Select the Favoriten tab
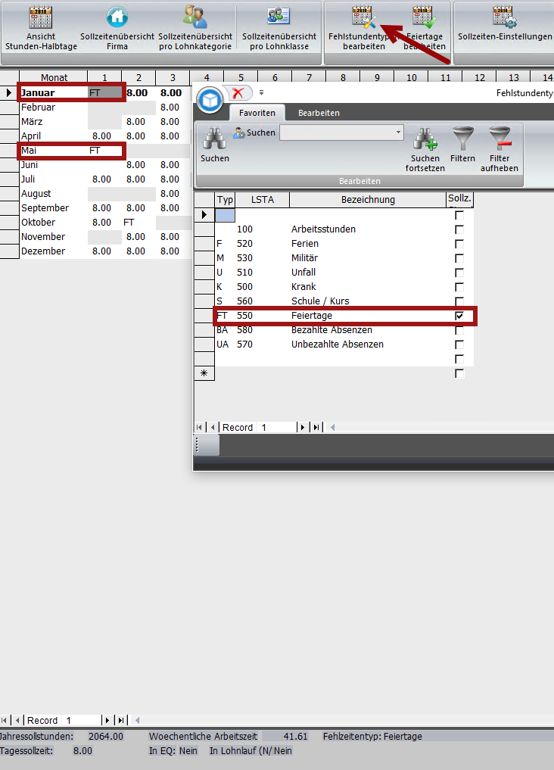 [x=257, y=113]
